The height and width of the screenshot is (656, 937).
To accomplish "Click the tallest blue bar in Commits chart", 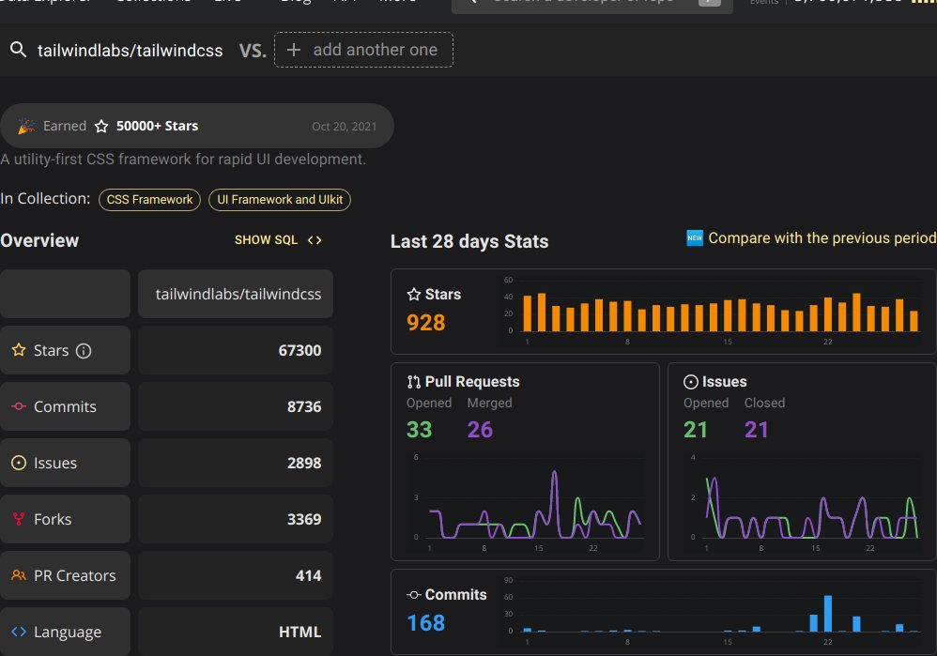I will click(828, 614).
